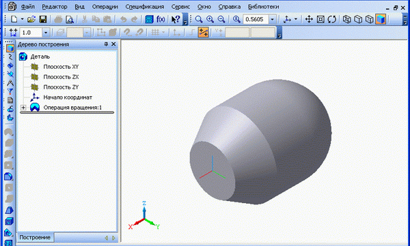This screenshot has height=246, width=410.
Task: Open the Операции menu
Action: [105, 7]
